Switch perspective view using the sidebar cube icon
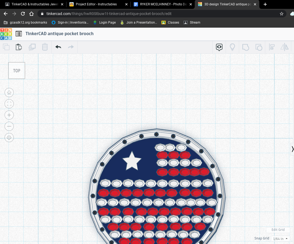 click(9, 138)
